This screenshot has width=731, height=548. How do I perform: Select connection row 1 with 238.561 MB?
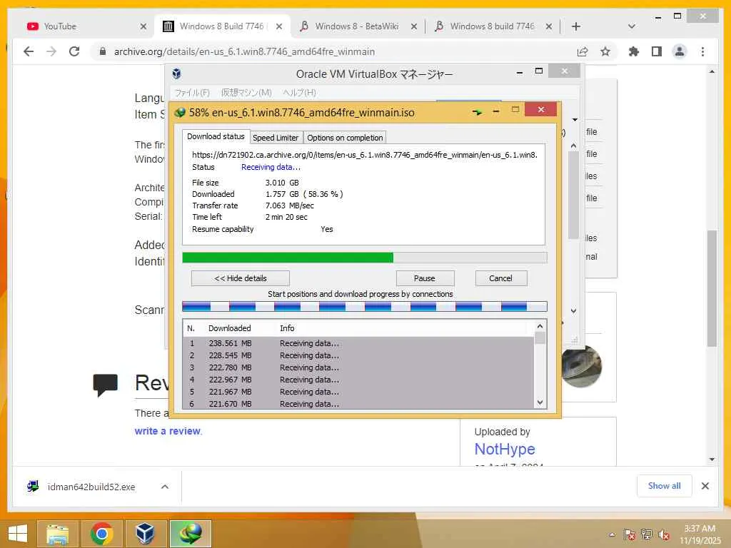pyautogui.click(x=358, y=343)
